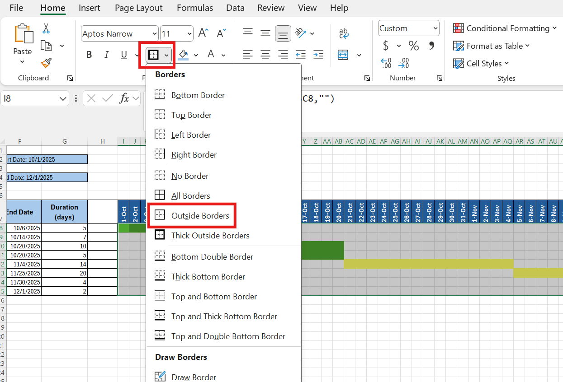Viewport: 563px width, 382px height.
Task: Click the Increase Font Size icon
Action: click(203, 33)
